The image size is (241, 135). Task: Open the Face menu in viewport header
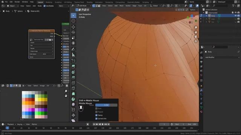pyautogui.click(x=140, y=6)
